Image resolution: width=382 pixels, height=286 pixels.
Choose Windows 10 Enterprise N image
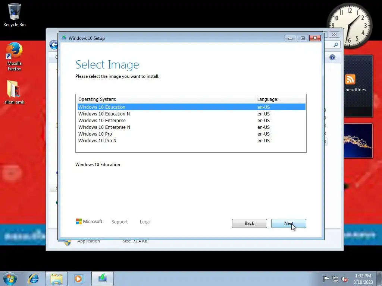[x=191, y=127]
